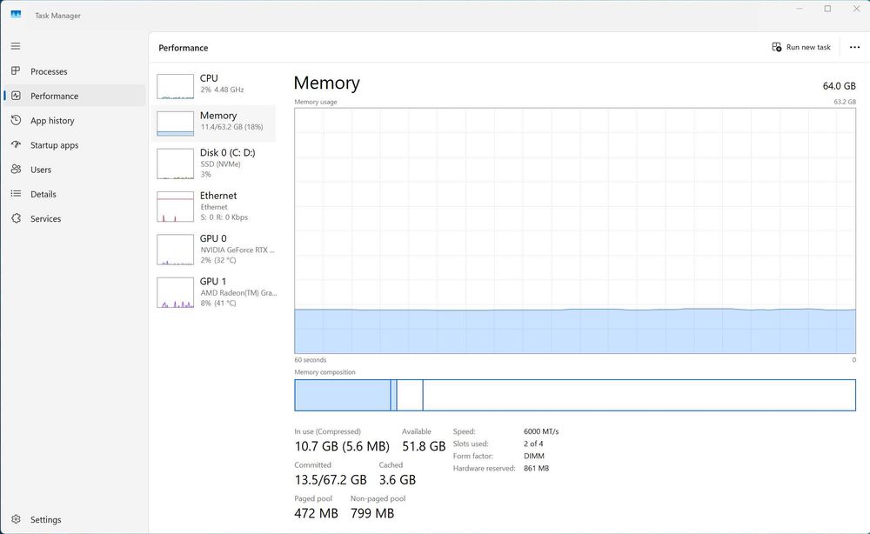Click the 3.6 GB cached value
Image resolution: width=870 pixels, height=534 pixels.
click(398, 480)
